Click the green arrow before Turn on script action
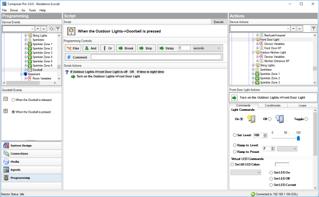 pyautogui.click(x=73, y=76)
